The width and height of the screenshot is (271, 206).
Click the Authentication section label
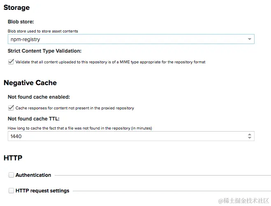[33, 175]
